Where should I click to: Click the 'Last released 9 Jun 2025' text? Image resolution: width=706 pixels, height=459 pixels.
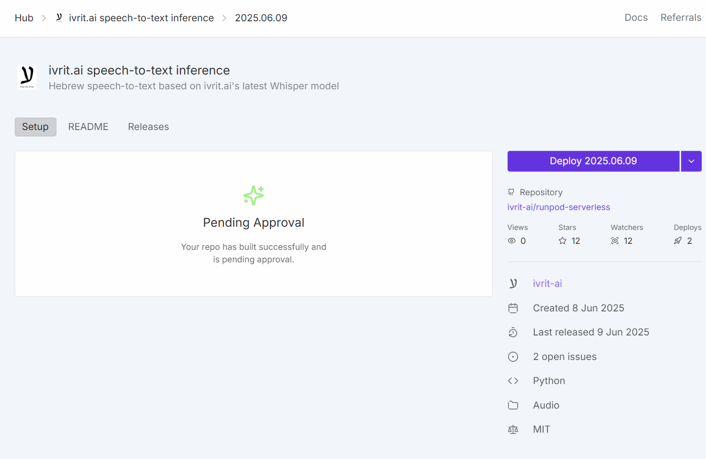click(x=591, y=332)
